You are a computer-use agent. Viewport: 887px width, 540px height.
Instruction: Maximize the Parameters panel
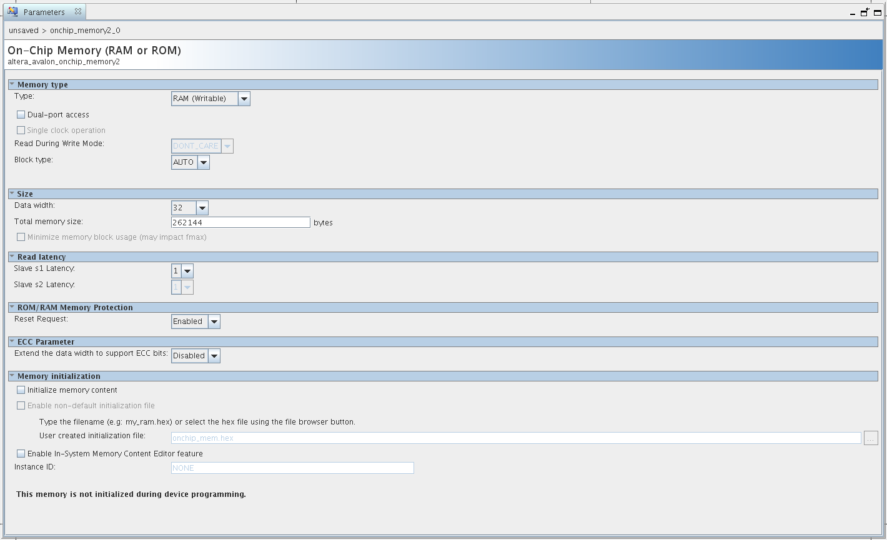[x=878, y=12]
